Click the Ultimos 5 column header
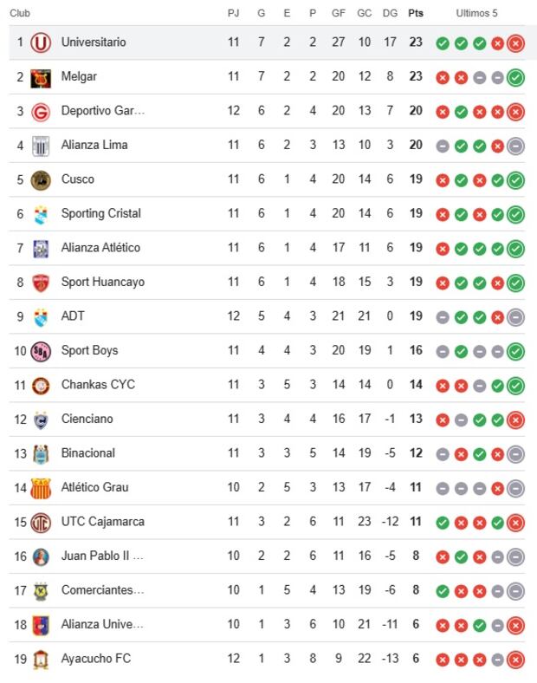 click(477, 14)
